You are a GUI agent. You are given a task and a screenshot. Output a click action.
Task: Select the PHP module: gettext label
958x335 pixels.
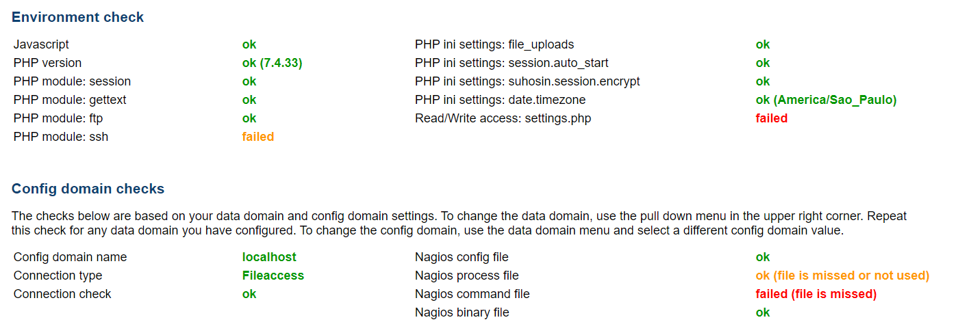[70, 100]
